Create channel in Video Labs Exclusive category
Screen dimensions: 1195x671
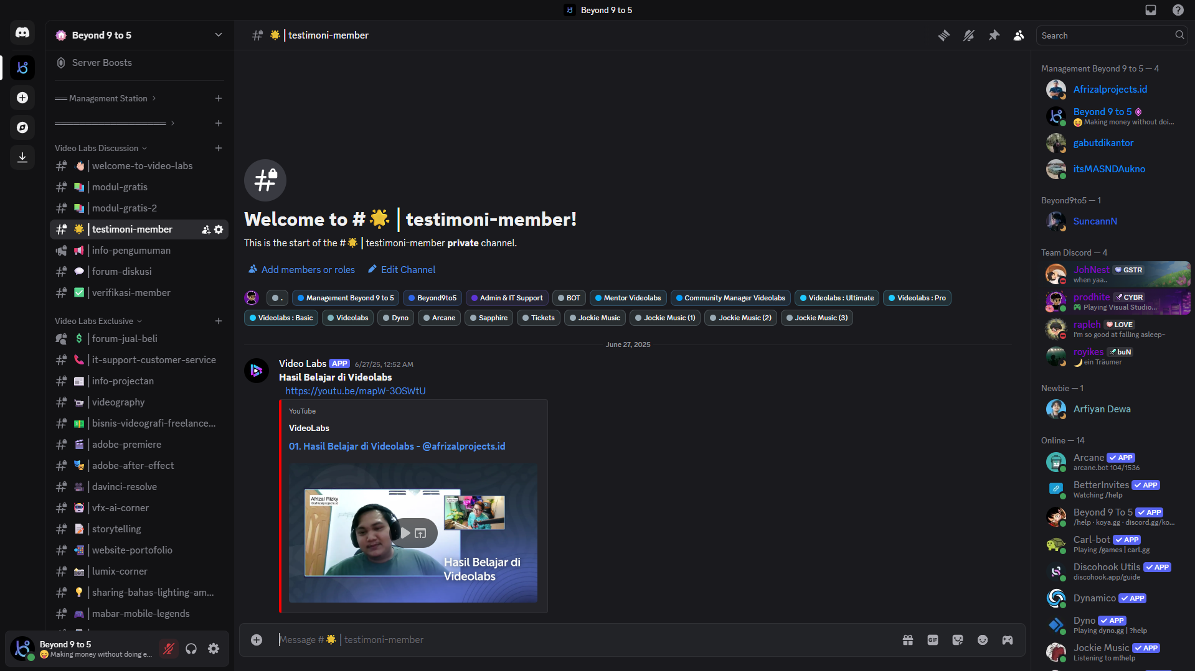tap(219, 321)
